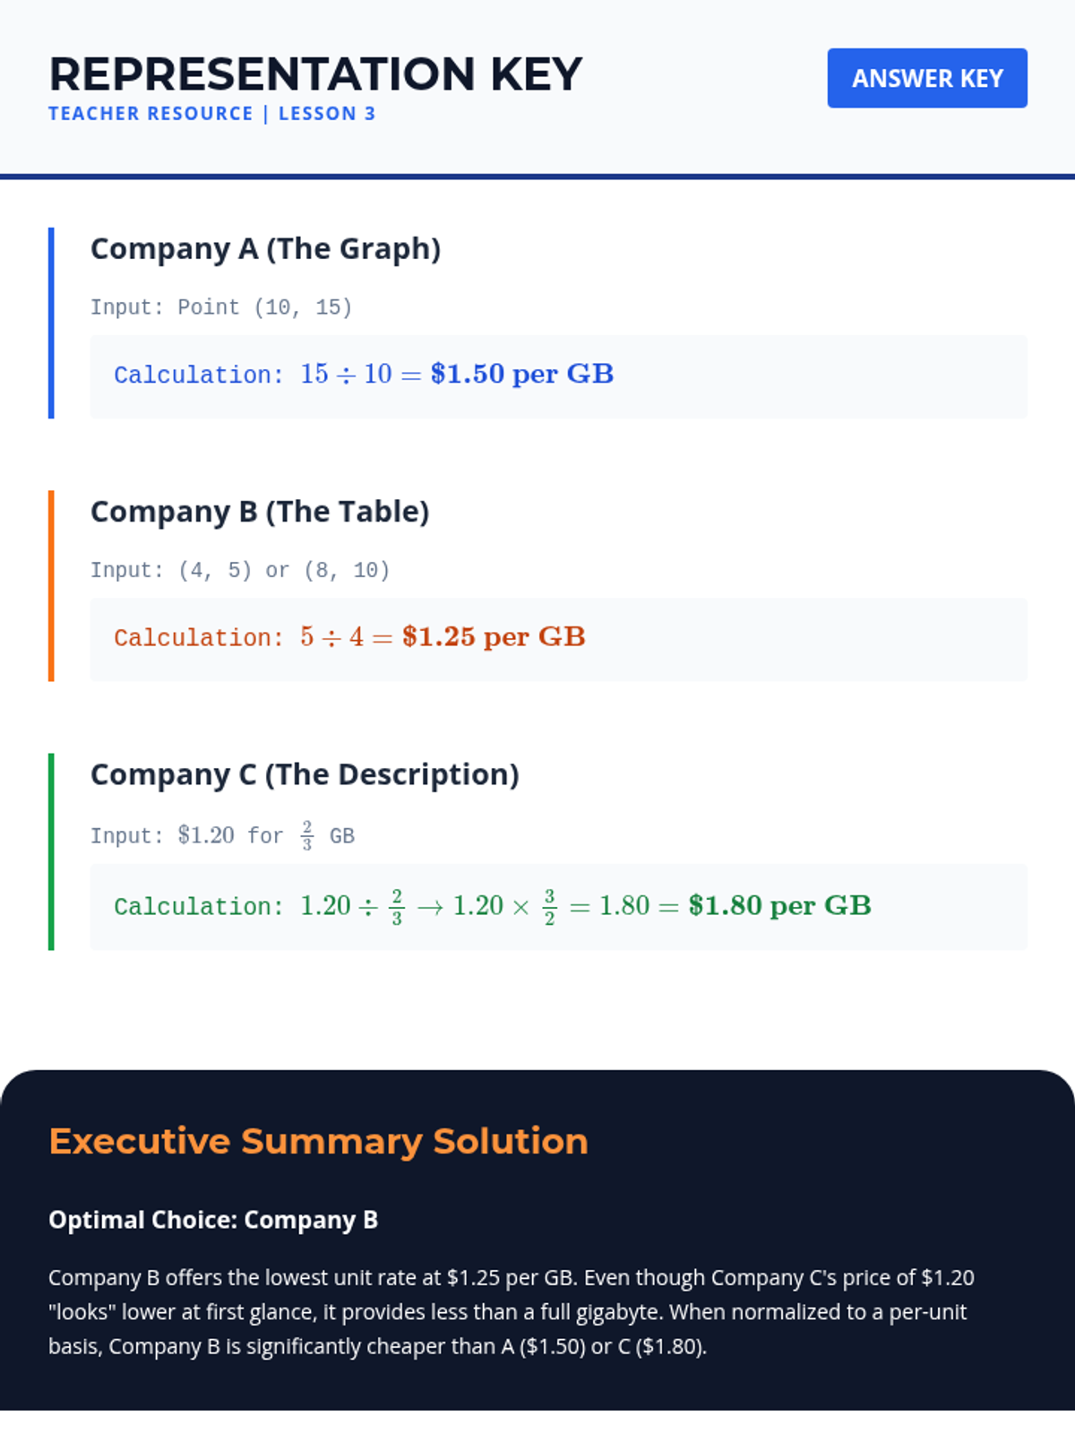Click the ANSWER KEY button

pyautogui.click(x=926, y=78)
